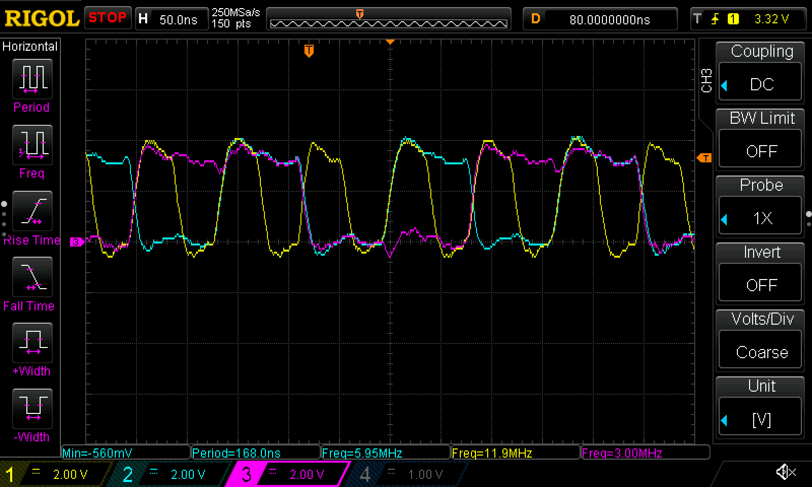
Task: Open the Probe 1X ratio selector
Action: pyautogui.click(x=761, y=218)
